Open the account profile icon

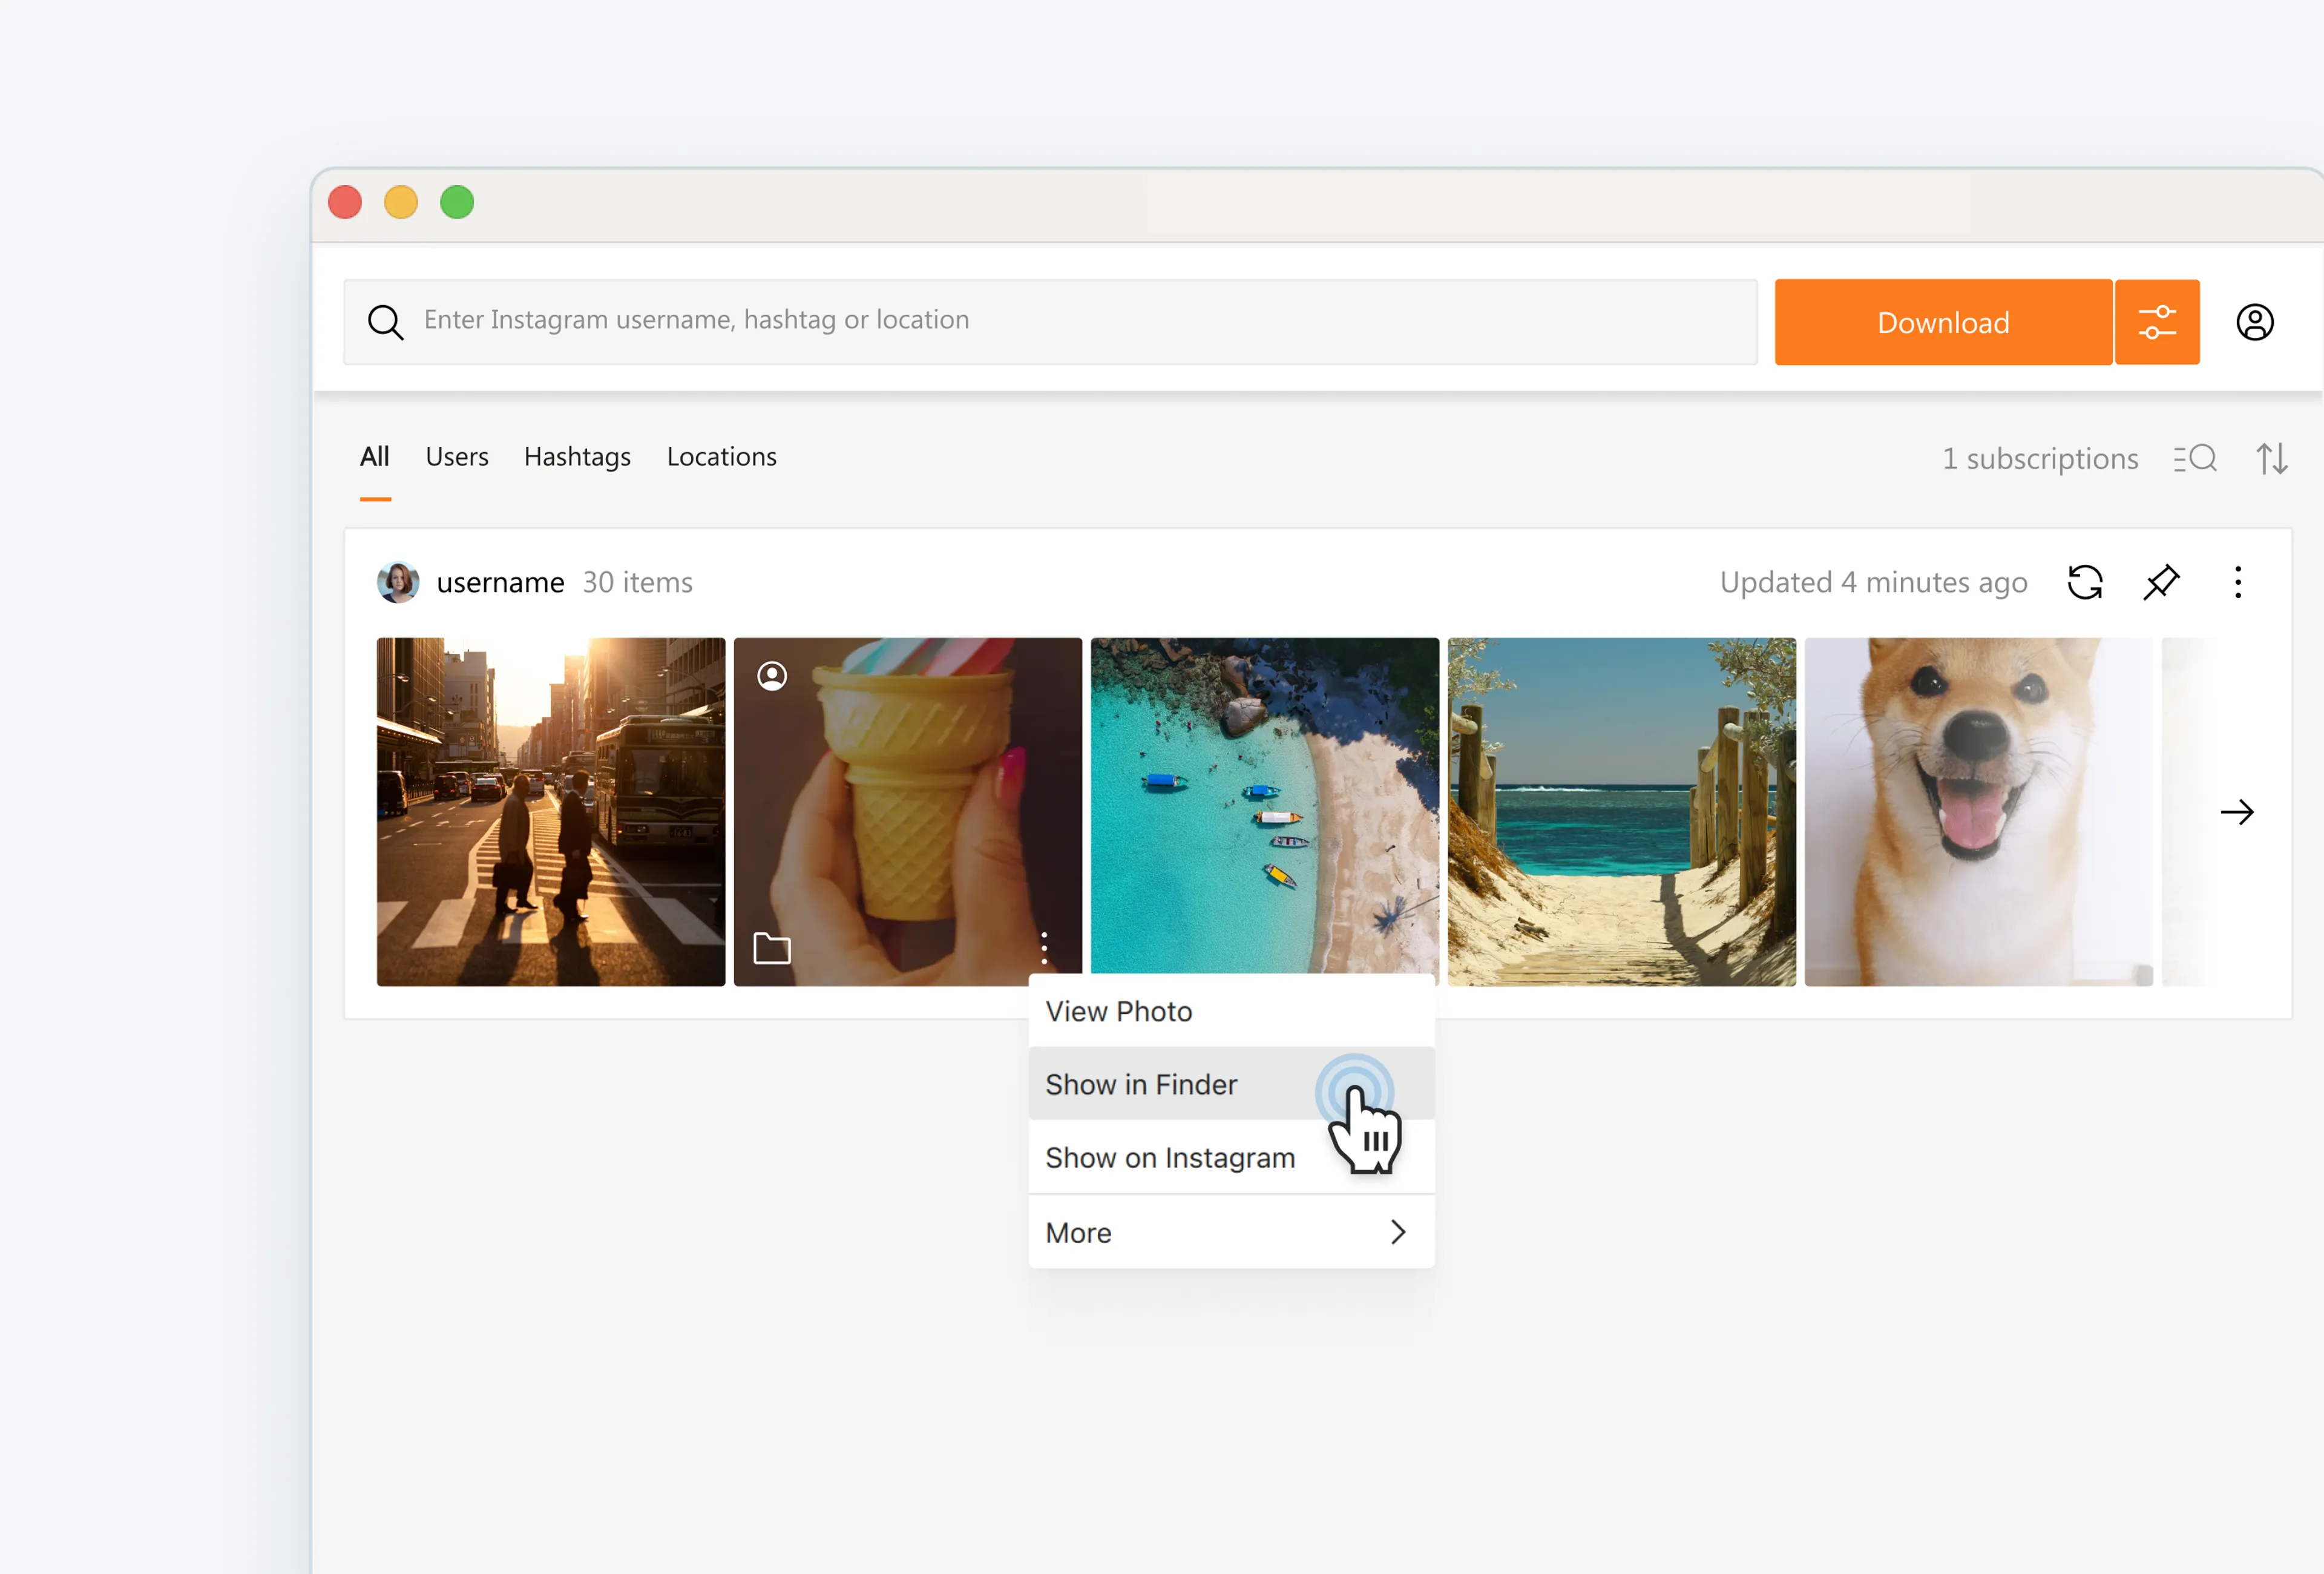2254,322
